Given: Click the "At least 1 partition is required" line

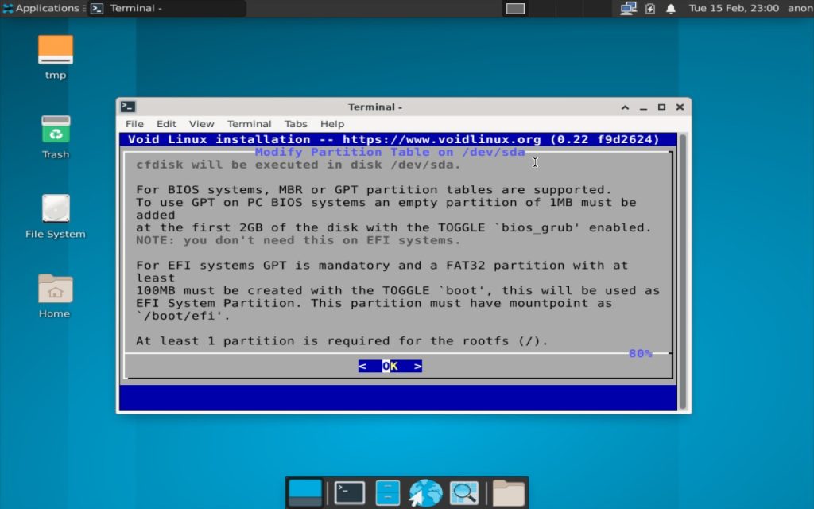Looking at the screenshot, I should pos(342,340).
